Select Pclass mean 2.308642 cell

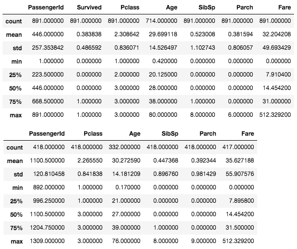pyautogui.click(x=127, y=34)
